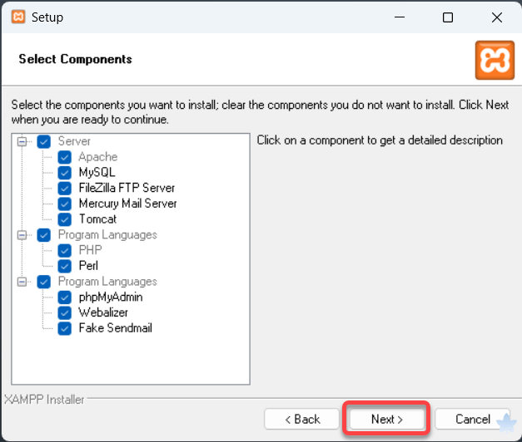Toggle the PHP checkbox
This screenshot has height=442, width=522.
[65, 251]
